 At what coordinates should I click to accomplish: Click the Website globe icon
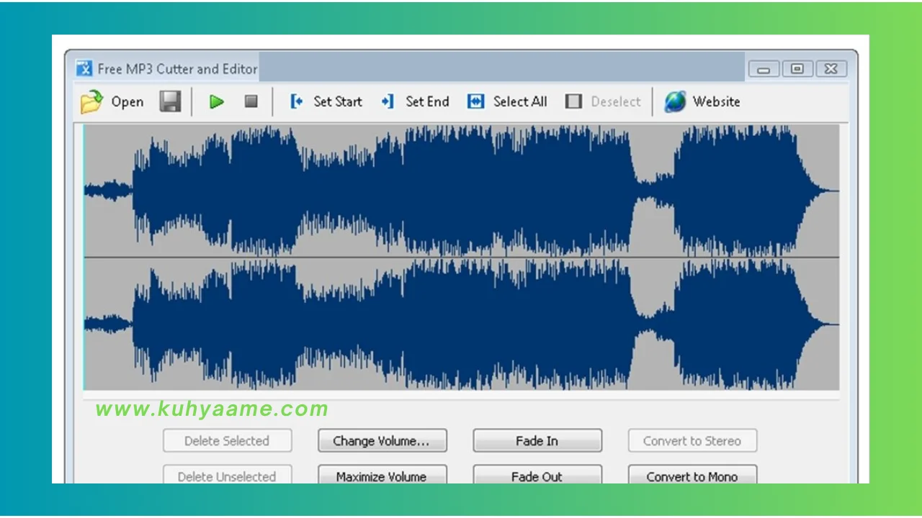click(x=675, y=101)
